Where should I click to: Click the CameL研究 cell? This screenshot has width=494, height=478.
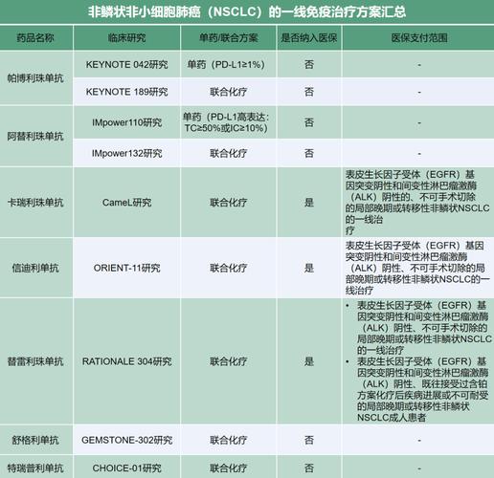click(126, 203)
